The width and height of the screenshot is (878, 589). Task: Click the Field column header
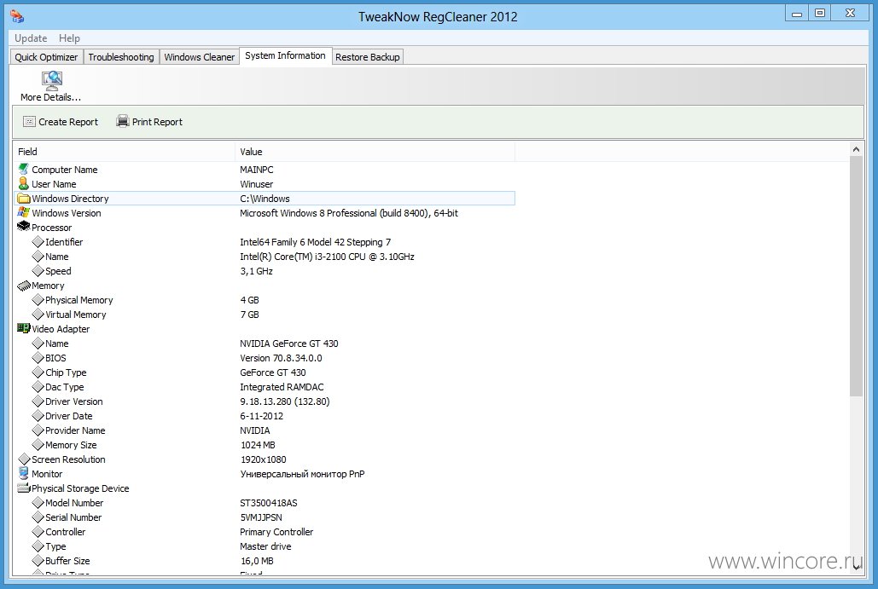[x=124, y=152]
